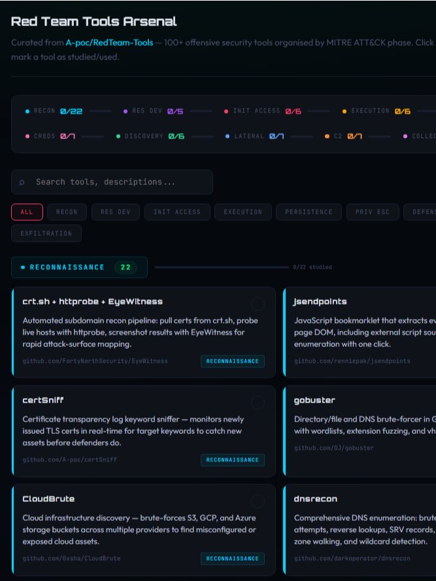Click the dnsrecon card title
This screenshot has height=581, width=436.
click(x=316, y=499)
